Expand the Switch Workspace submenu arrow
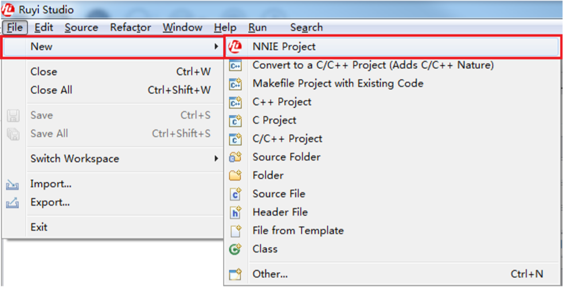This screenshot has width=563, height=287. [x=216, y=159]
